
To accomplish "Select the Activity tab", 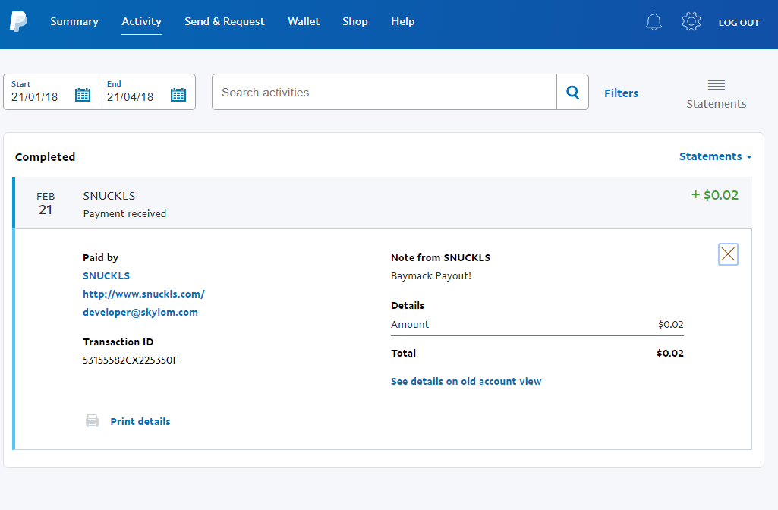I will [x=141, y=21].
